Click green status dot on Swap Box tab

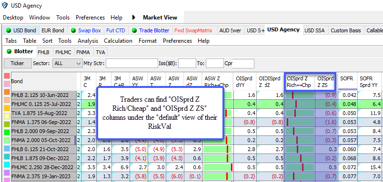(x=73, y=31)
